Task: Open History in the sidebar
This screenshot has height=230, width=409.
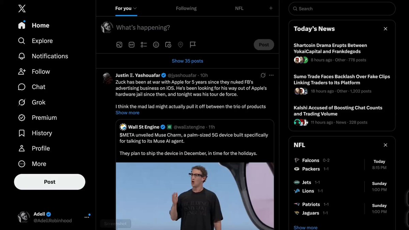Action: click(35, 133)
